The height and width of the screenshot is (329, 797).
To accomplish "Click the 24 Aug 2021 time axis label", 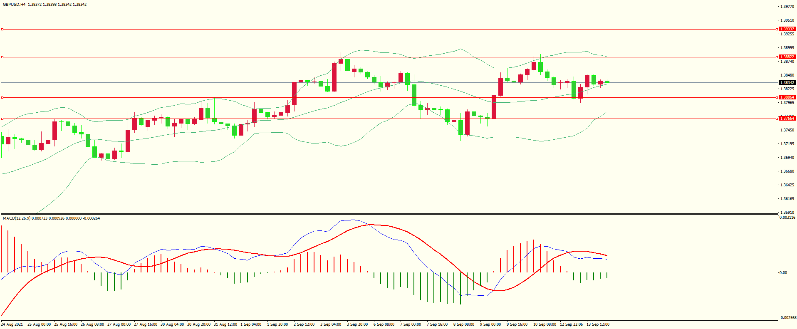I will pos(12,324).
